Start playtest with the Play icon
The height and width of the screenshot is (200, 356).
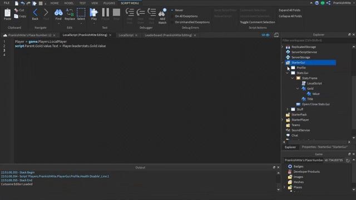point(93,12)
